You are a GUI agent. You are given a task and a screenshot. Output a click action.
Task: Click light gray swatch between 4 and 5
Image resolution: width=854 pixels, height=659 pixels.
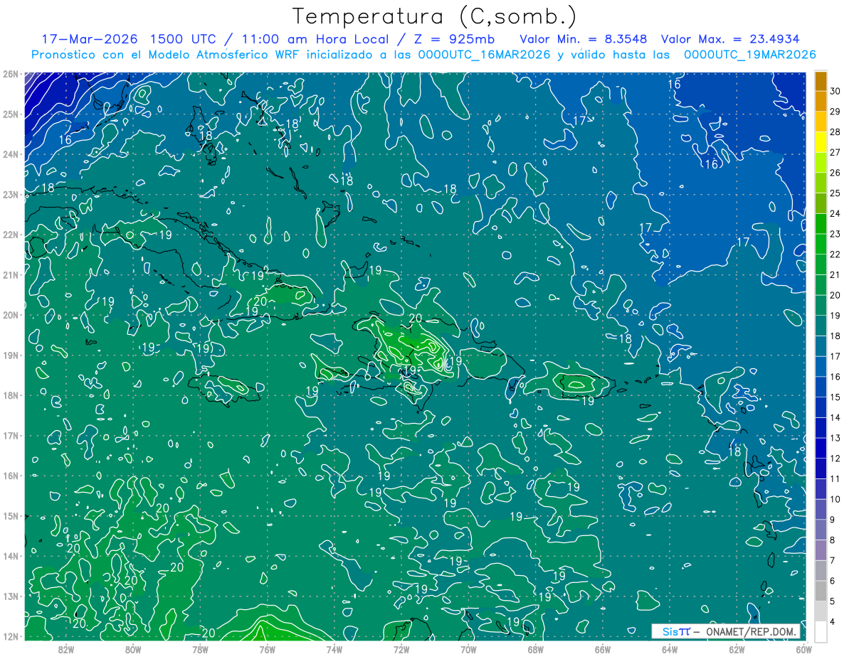[821, 611]
